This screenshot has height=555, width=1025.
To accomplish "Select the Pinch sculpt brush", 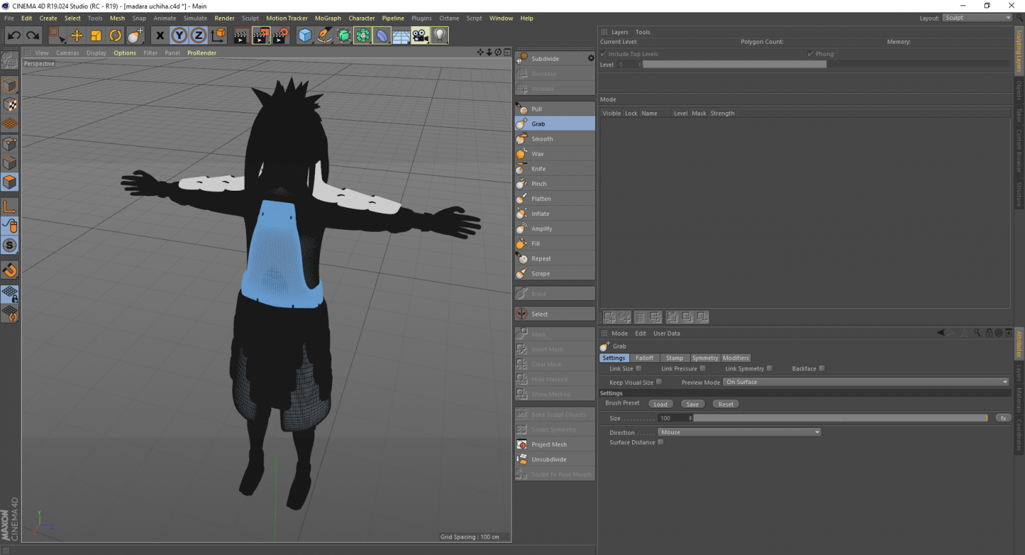I will click(555, 184).
